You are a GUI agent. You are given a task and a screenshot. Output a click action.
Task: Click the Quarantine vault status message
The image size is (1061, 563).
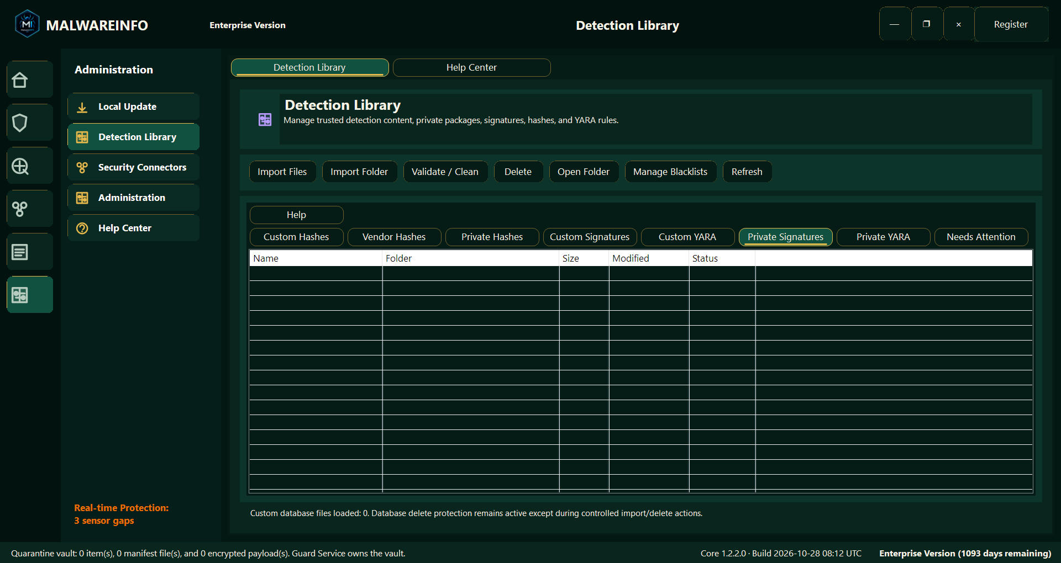(x=208, y=553)
